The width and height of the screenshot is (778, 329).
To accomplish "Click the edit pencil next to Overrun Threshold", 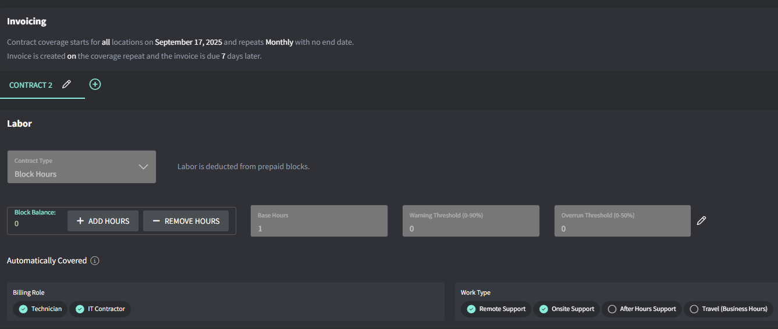I will (x=701, y=221).
